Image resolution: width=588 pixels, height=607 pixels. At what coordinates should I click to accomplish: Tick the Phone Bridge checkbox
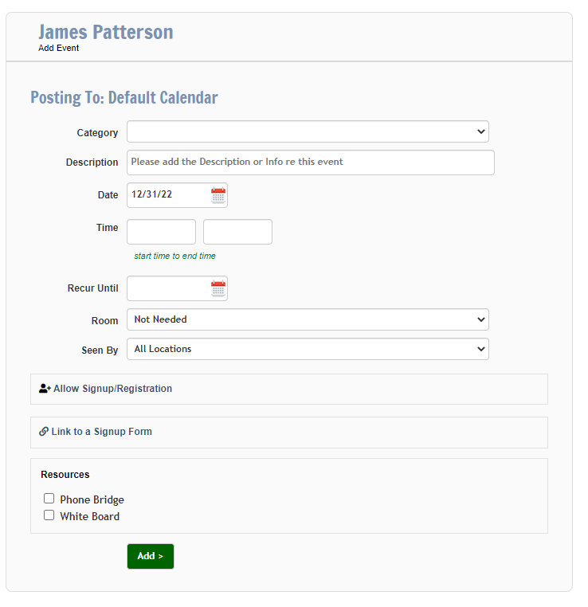(49, 498)
